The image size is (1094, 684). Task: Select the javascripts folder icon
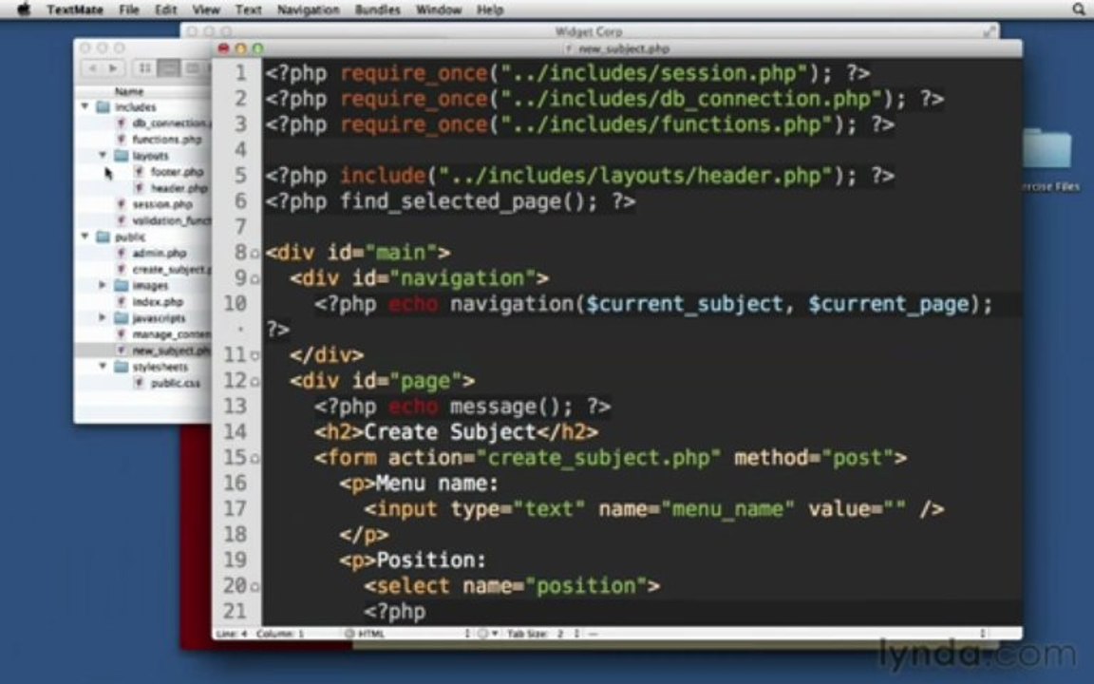[122, 317]
